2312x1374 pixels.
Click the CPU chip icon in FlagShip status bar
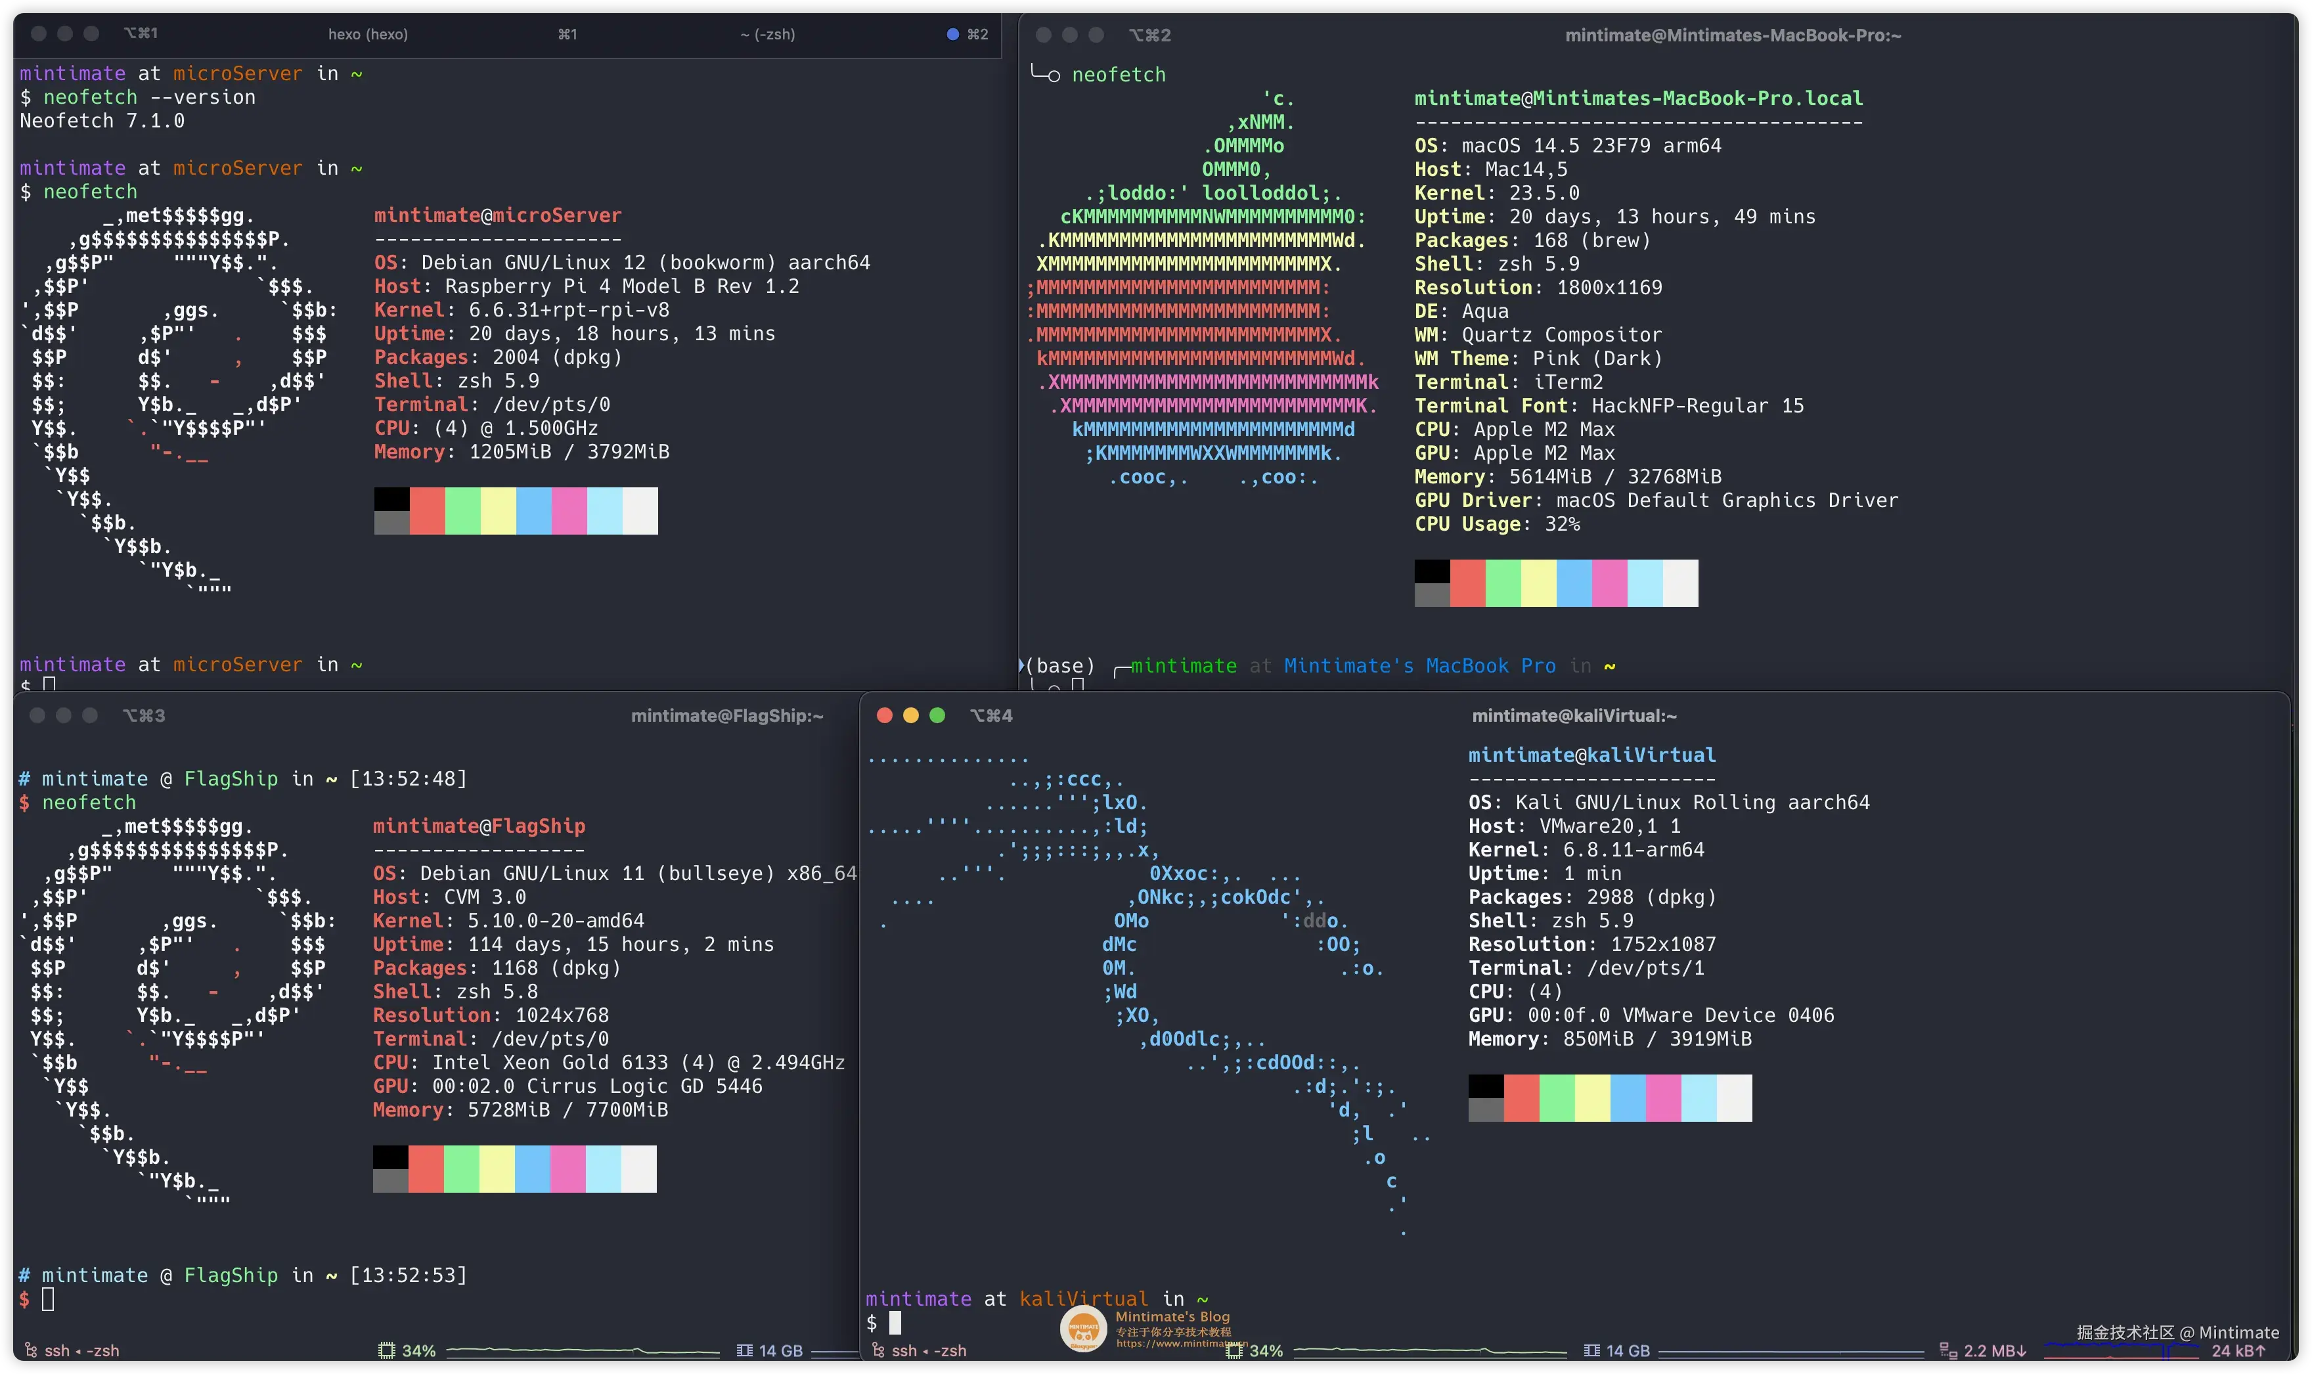(x=386, y=1351)
